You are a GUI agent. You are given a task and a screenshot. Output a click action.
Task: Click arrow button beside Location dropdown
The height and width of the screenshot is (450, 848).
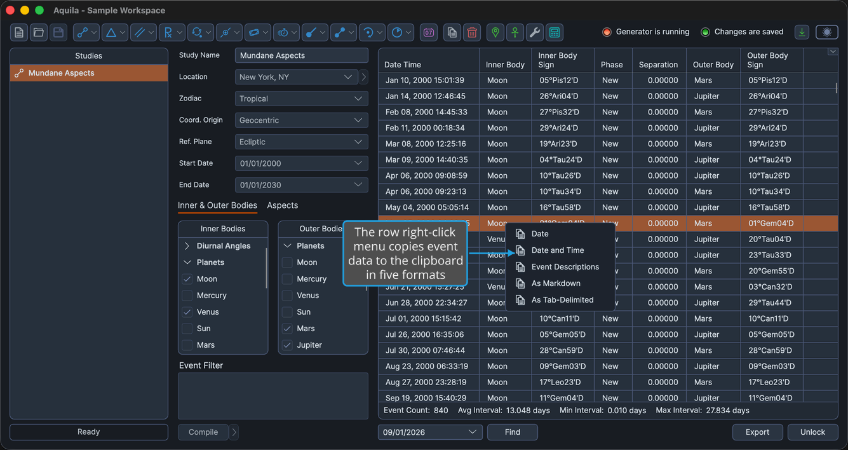click(x=364, y=77)
